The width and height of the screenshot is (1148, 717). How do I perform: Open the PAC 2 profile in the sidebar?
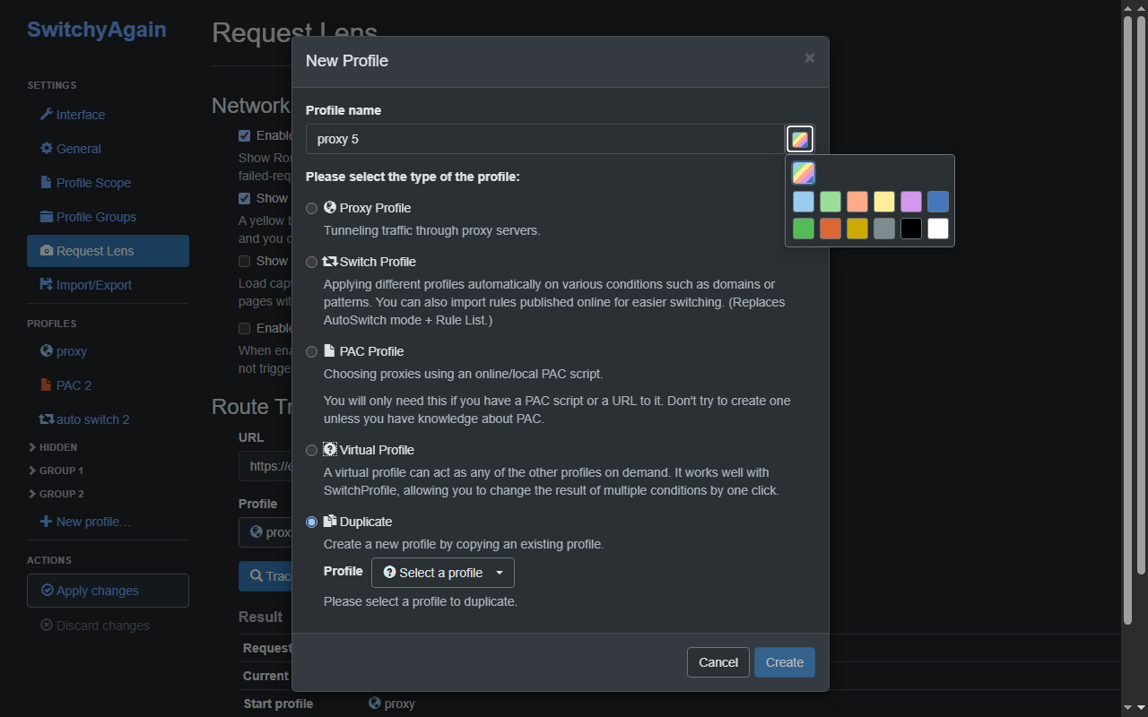click(x=108, y=385)
